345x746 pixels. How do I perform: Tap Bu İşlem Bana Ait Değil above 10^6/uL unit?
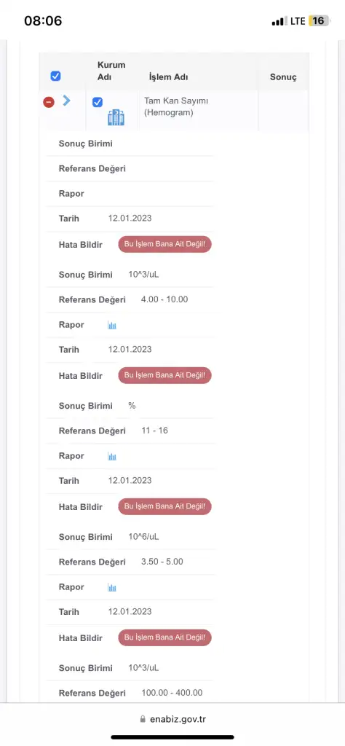pos(165,507)
